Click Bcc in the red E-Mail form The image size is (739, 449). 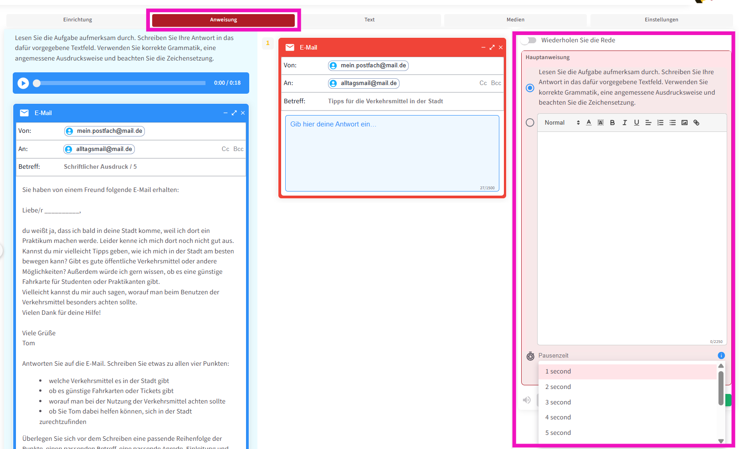click(496, 83)
